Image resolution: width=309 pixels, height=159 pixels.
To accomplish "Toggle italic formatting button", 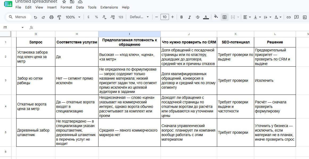I will click(189, 17).
